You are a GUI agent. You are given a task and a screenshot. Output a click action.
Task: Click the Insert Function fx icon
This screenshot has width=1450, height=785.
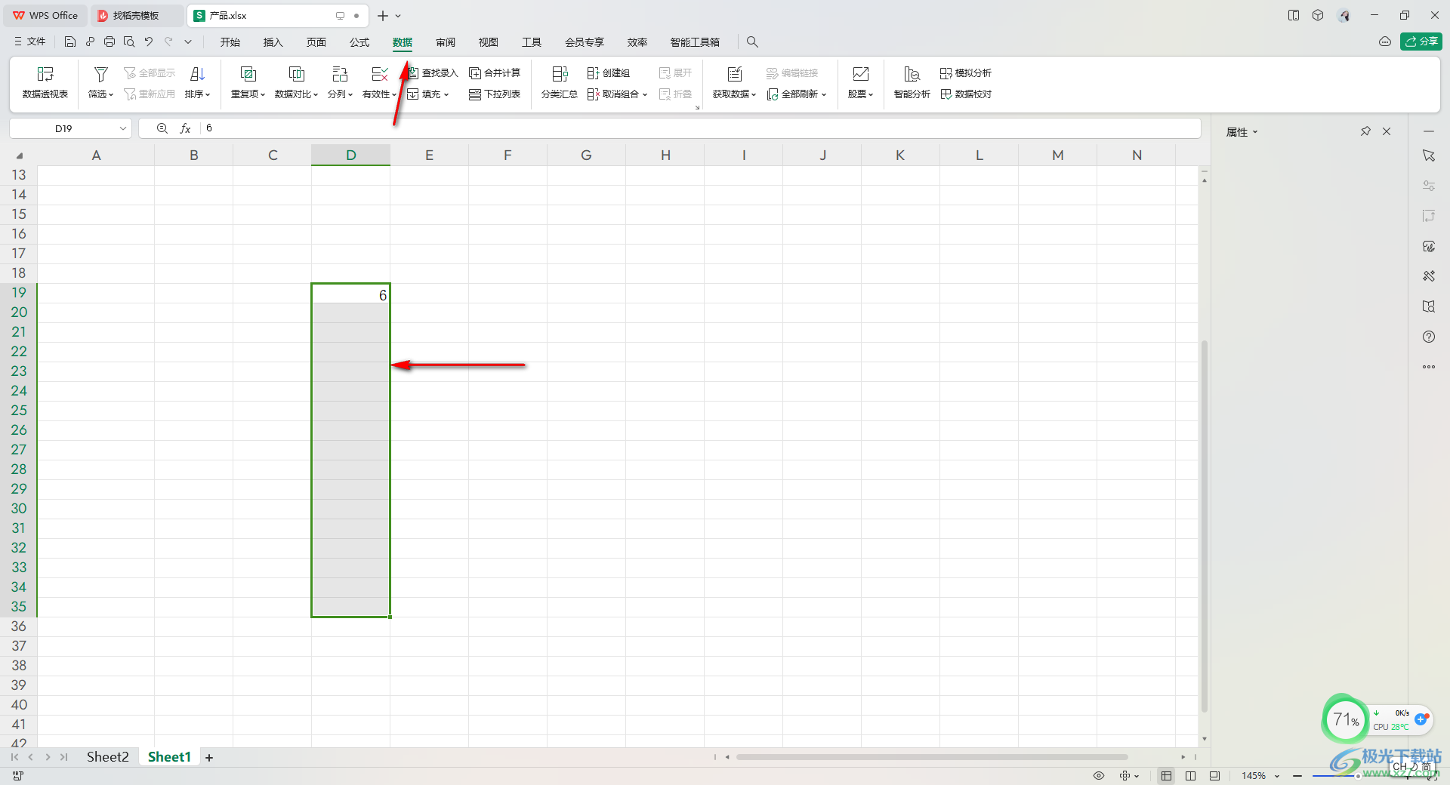(x=185, y=128)
